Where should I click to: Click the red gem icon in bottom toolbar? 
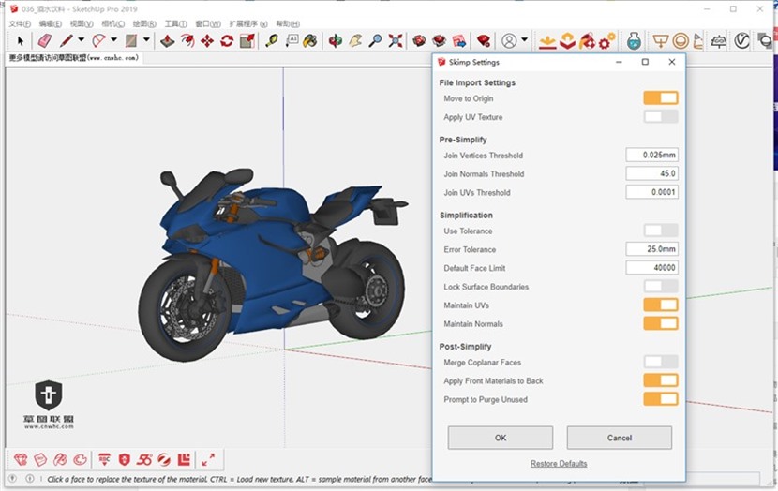coord(21,460)
